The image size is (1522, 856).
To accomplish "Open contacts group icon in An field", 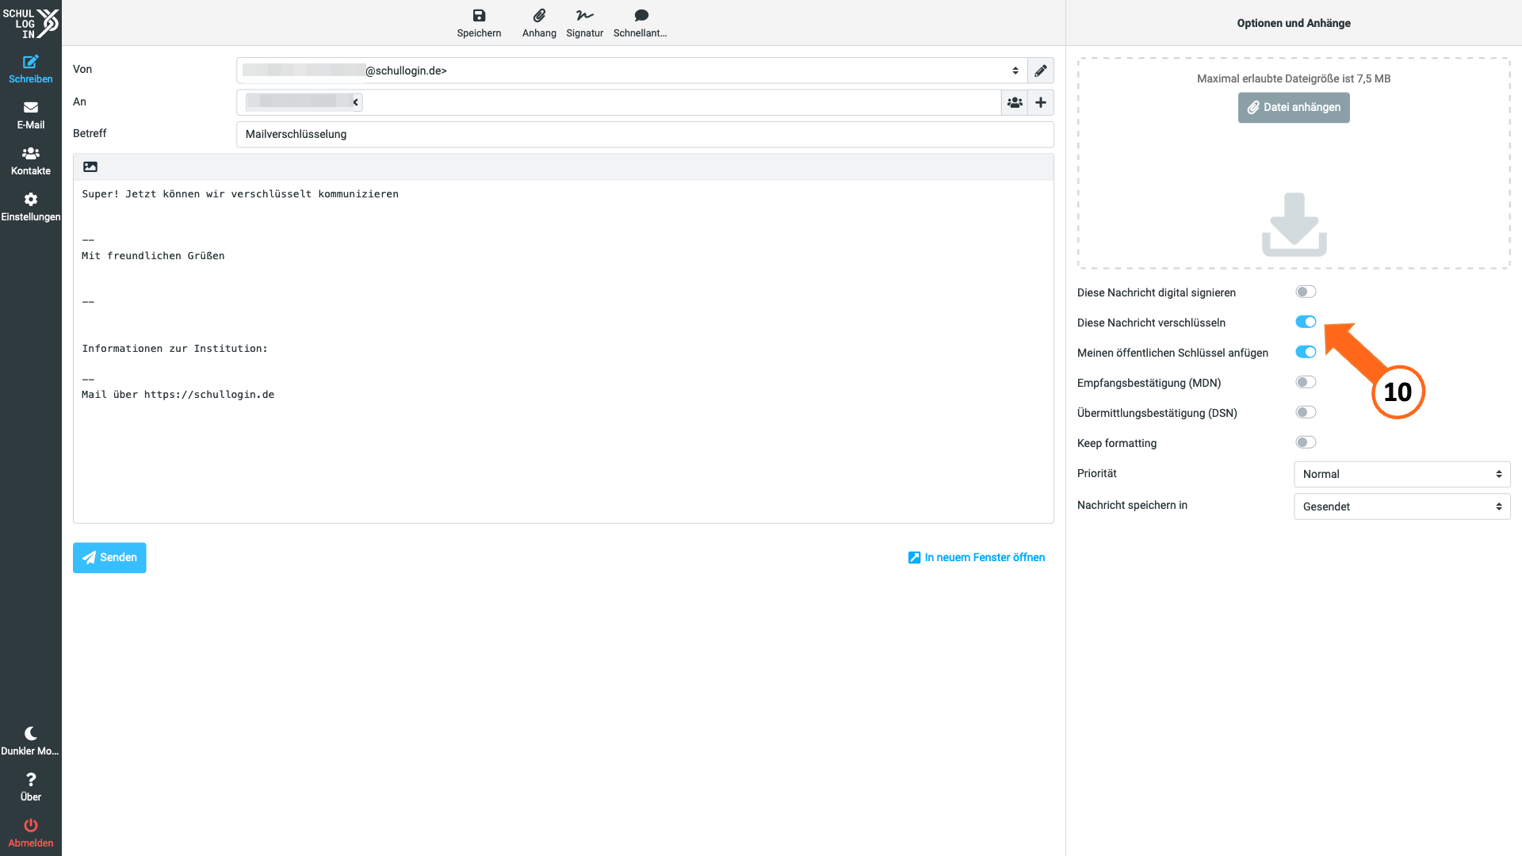I will (1015, 102).
